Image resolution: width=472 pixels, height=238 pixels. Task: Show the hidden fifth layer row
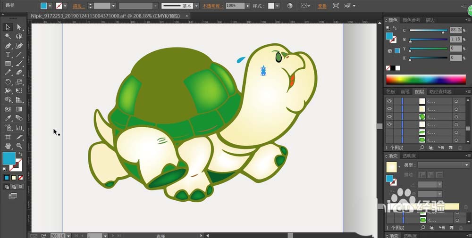(x=390, y=132)
